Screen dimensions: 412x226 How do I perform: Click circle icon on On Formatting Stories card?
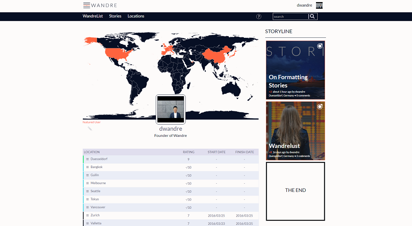pyautogui.click(x=320, y=46)
